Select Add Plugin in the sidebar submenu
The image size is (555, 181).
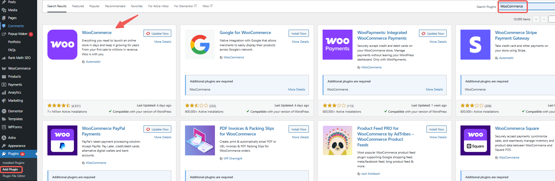[x=10, y=169]
